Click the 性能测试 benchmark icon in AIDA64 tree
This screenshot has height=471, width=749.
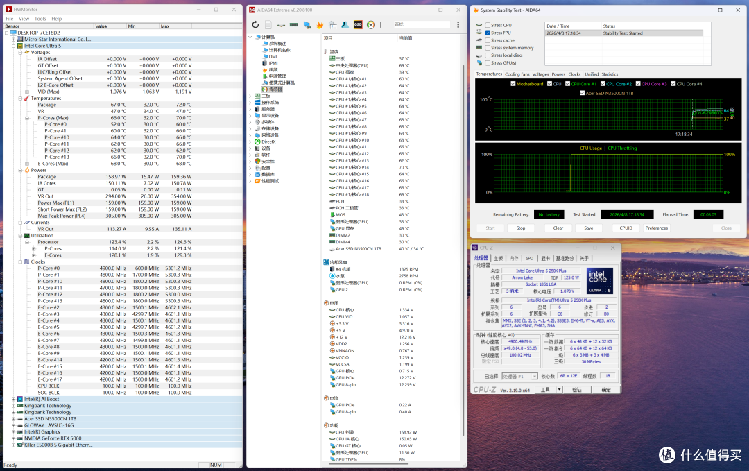click(257, 181)
